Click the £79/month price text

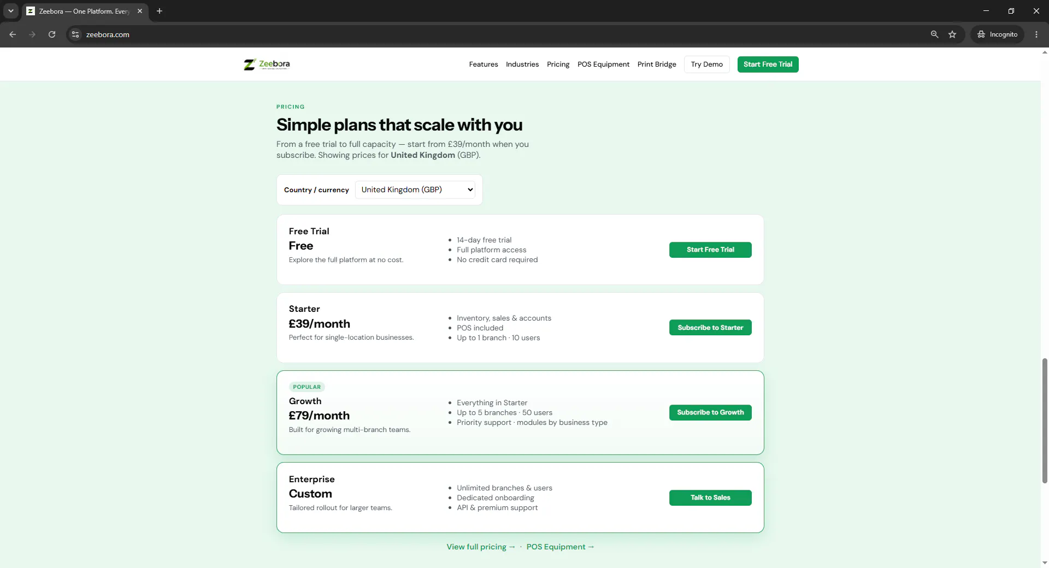pyautogui.click(x=319, y=416)
